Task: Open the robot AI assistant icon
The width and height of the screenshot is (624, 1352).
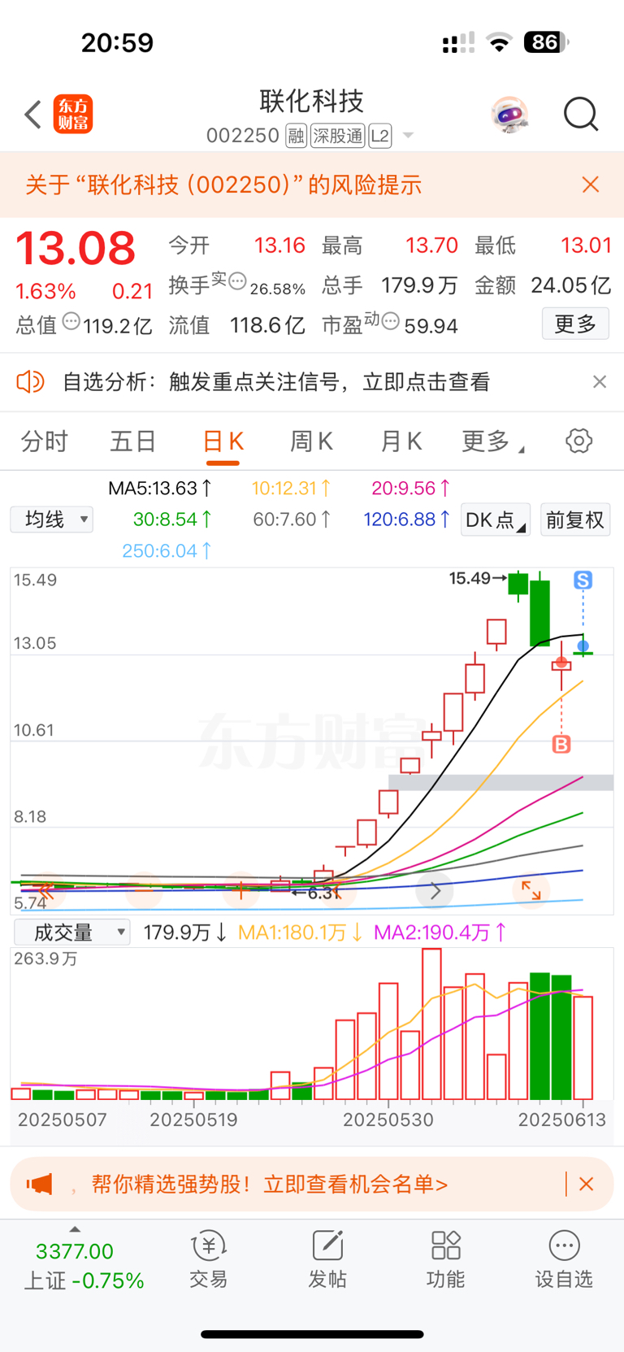Action: pyautogui.click(x=509, y=115)
